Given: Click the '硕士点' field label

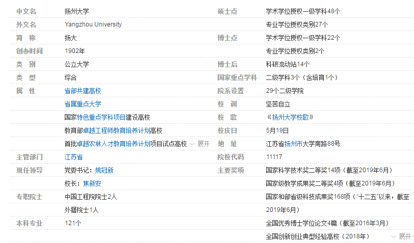Looking at the screenshot, I should click(227, 11).
